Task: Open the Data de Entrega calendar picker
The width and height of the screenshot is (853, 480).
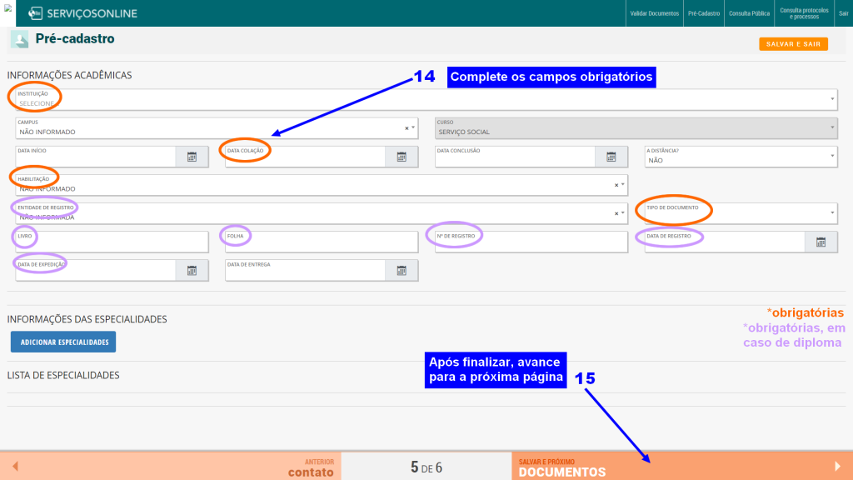Action: pos(401,270)
